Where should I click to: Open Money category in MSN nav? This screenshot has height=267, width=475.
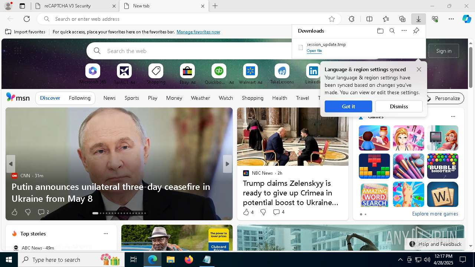(x=174, y=98)
